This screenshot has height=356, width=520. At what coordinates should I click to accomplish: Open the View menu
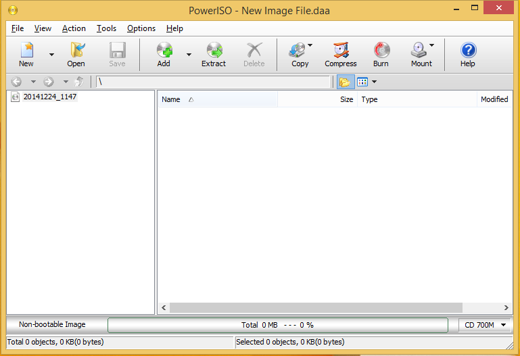coord(43,28)
